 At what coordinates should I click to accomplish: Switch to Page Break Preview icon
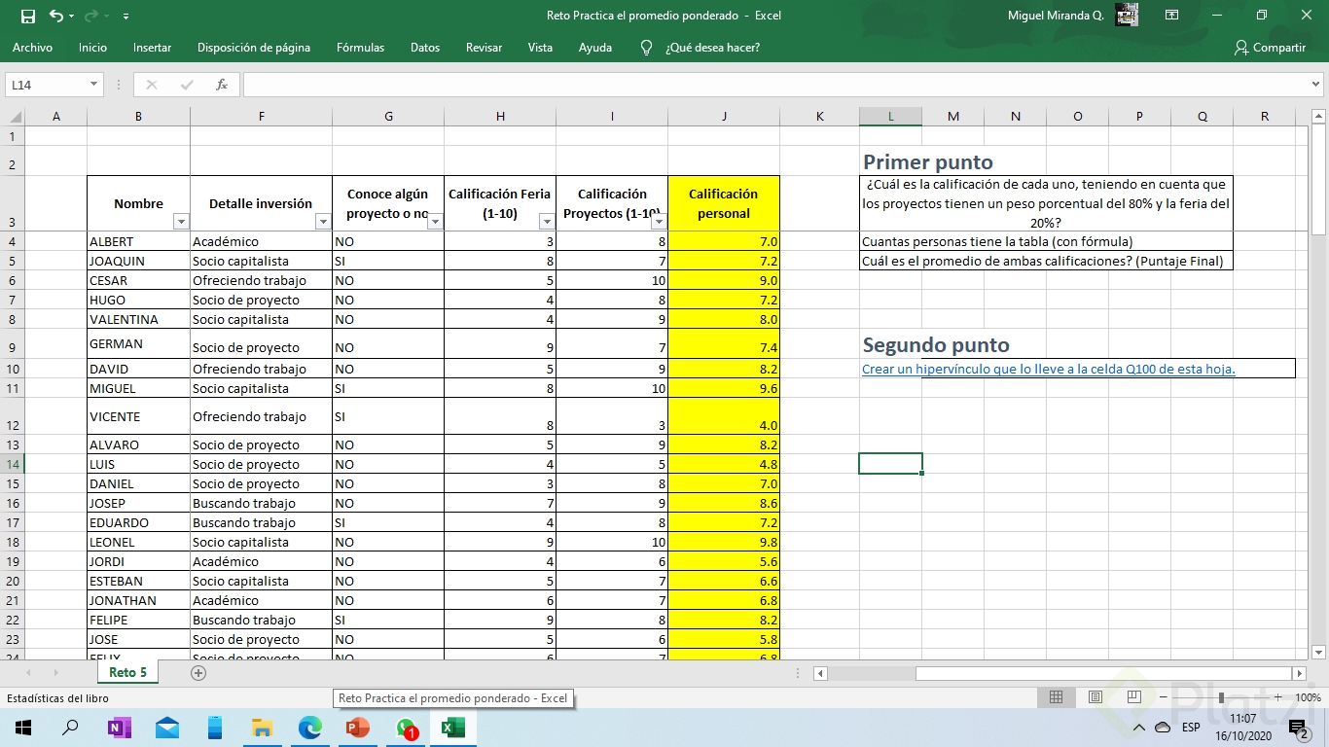coord(1133,697)
